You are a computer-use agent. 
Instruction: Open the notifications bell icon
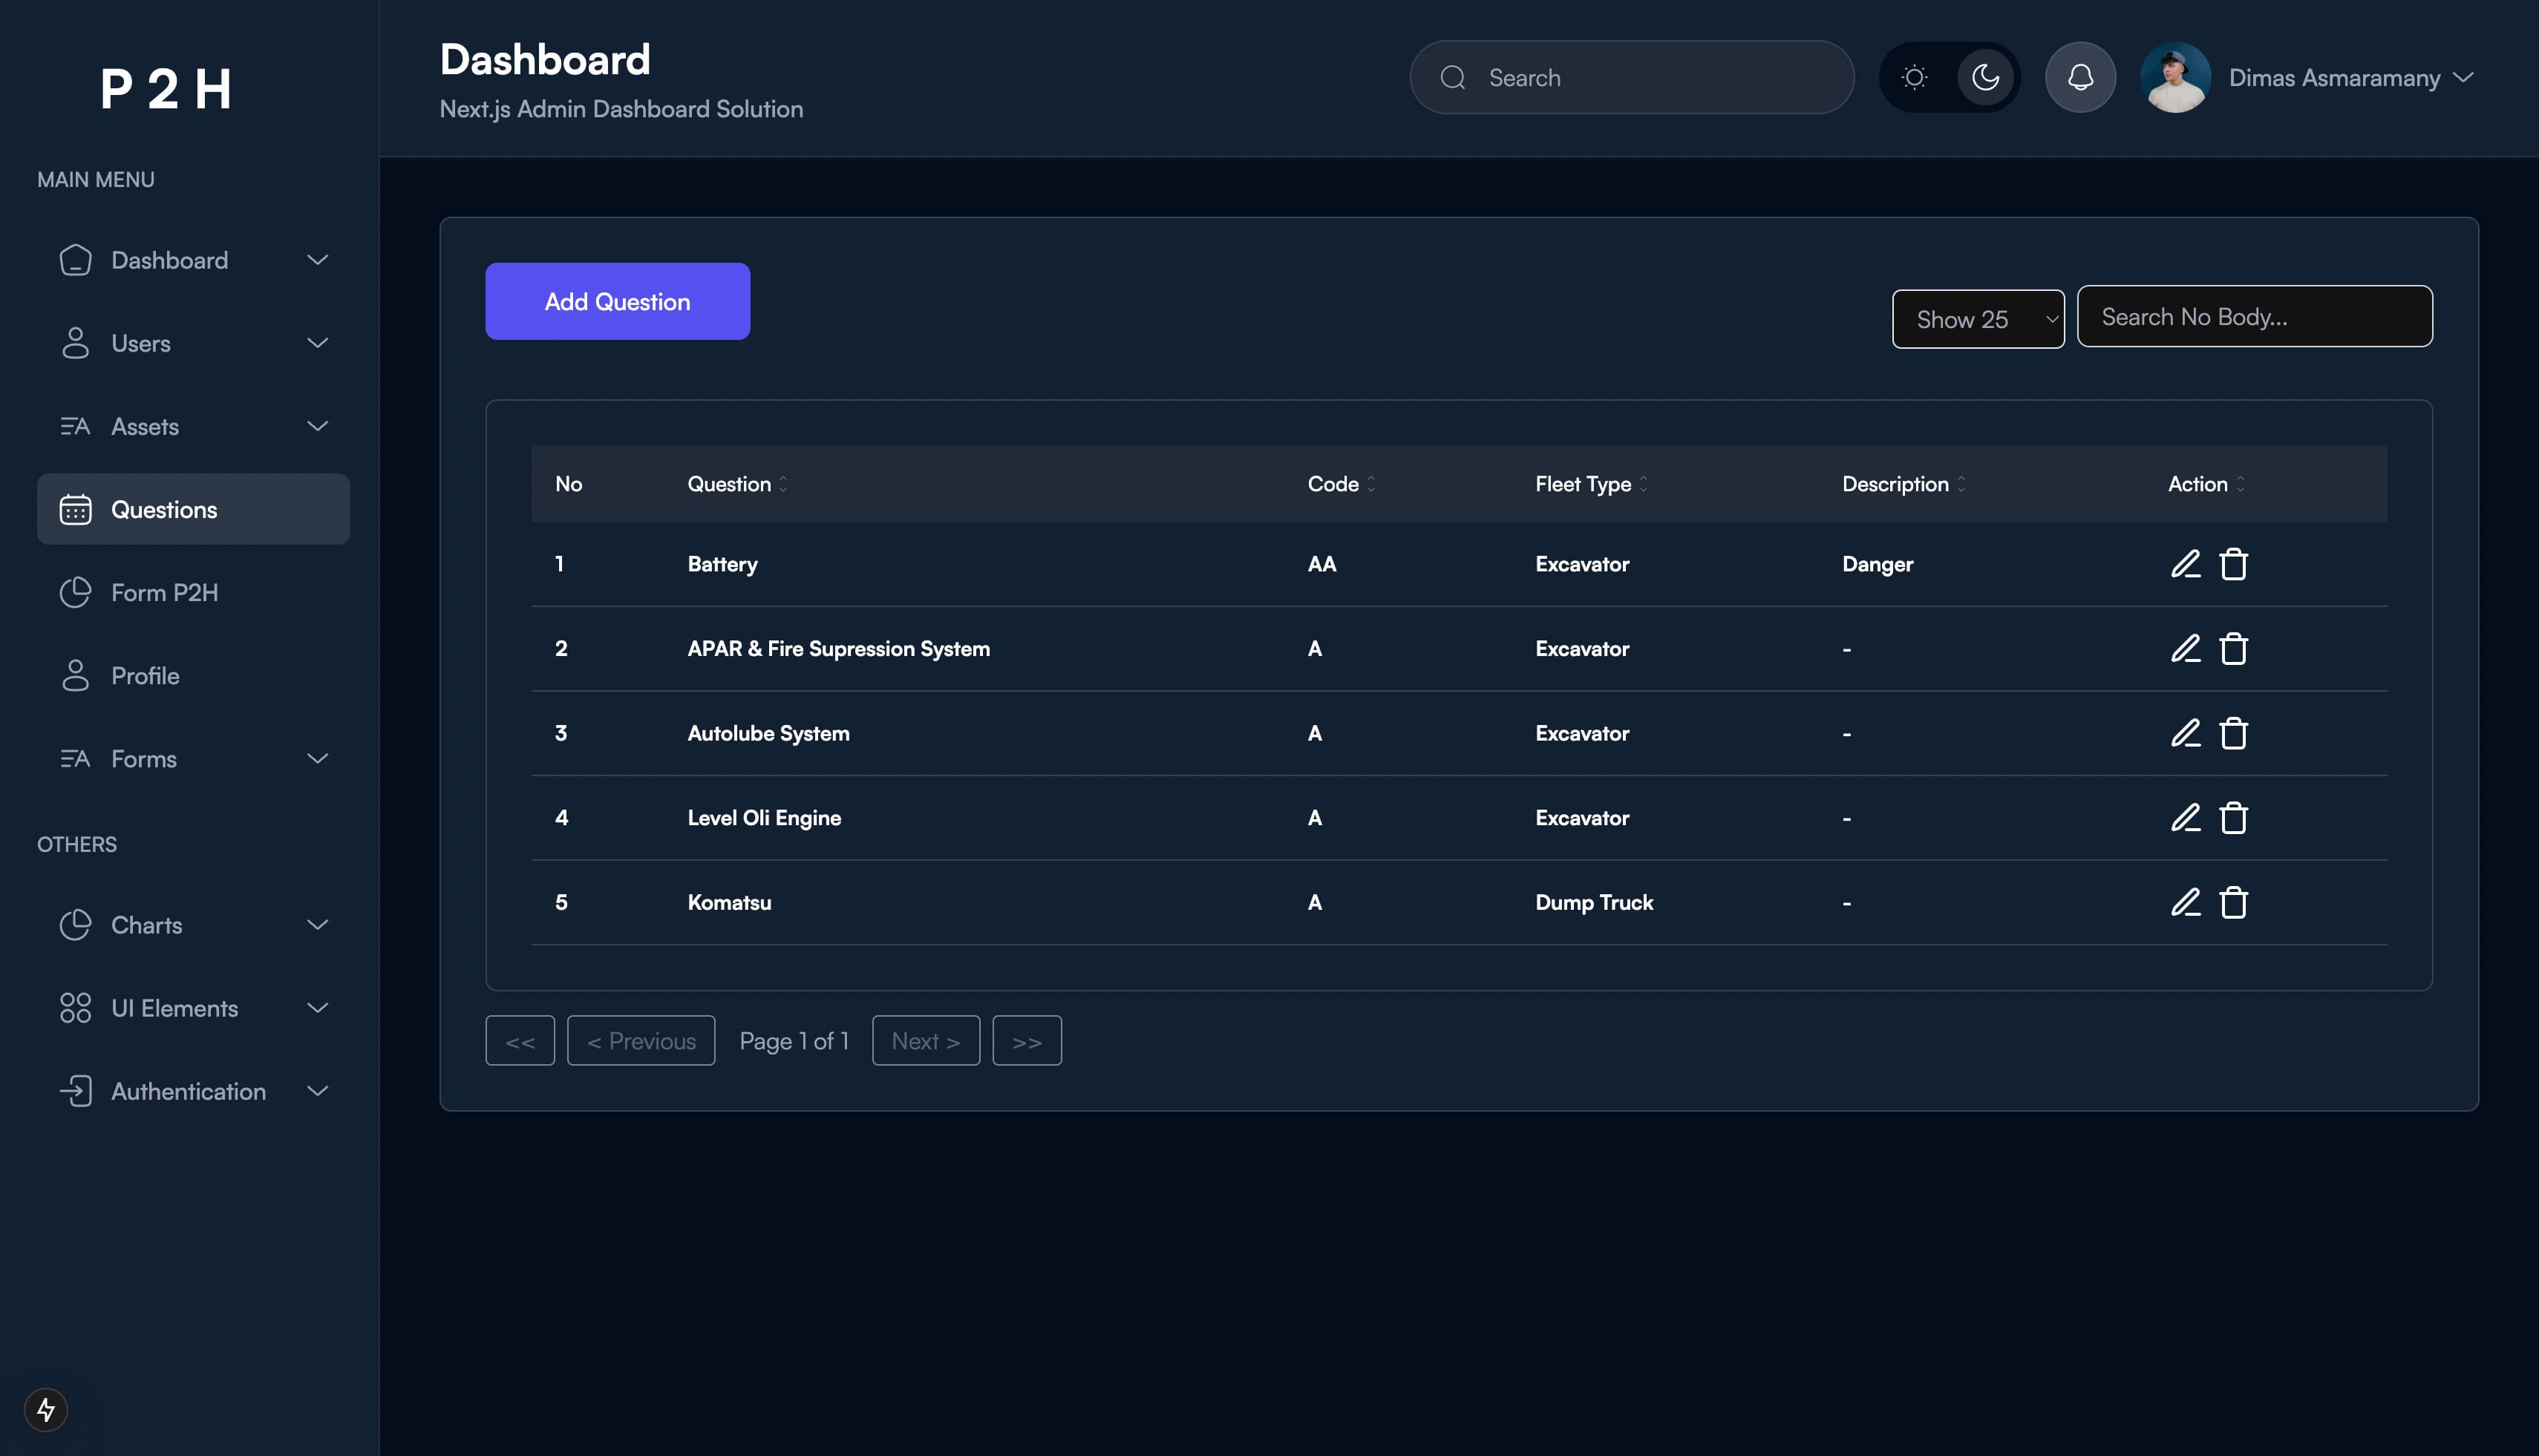point(2079,77)
